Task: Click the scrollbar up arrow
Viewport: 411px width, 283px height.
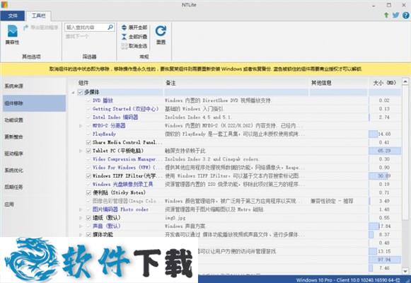Action: [405, 81]
